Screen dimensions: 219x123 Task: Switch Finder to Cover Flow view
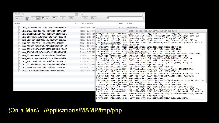[47, 18]
